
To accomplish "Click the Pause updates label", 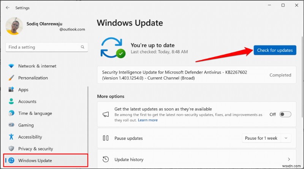I will 128,138.
